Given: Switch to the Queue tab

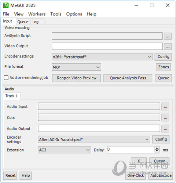Looking at the screenshot, I should [23, 22].
